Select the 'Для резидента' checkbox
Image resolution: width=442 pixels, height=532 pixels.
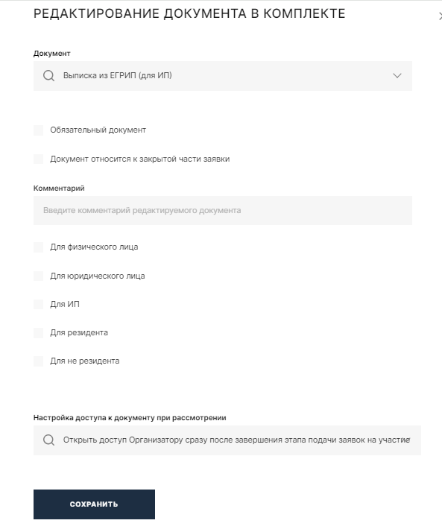38,332
